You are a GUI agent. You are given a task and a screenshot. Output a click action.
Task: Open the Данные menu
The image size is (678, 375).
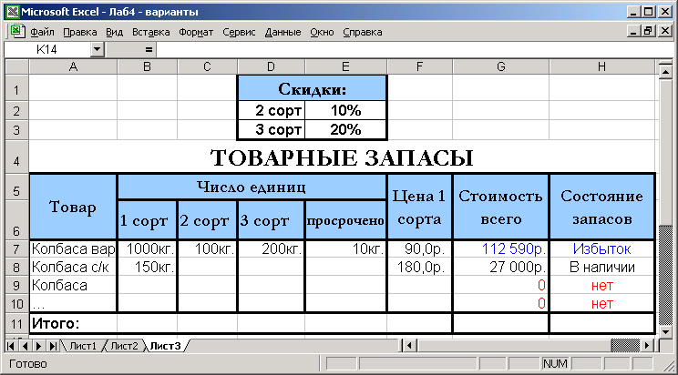pos(282,32)
